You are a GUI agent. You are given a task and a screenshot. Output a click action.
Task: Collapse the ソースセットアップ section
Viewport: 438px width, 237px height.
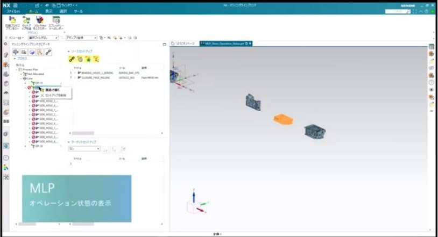(69, 52)
